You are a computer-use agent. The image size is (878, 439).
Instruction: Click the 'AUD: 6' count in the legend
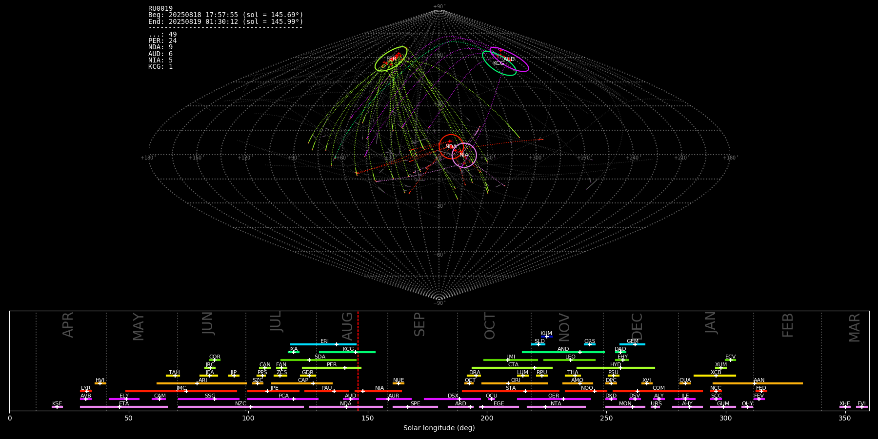(x=160, y=54)
